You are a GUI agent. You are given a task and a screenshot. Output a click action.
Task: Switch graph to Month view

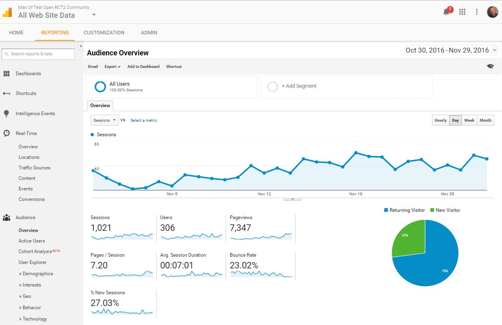(485, 120)
